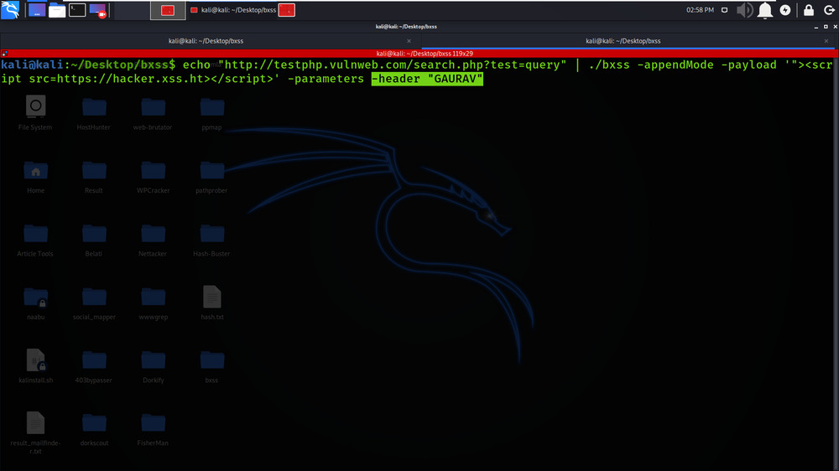Screen dimensions: 839x471
Task: Select the ppmap folder
Action: pos(212,113)
